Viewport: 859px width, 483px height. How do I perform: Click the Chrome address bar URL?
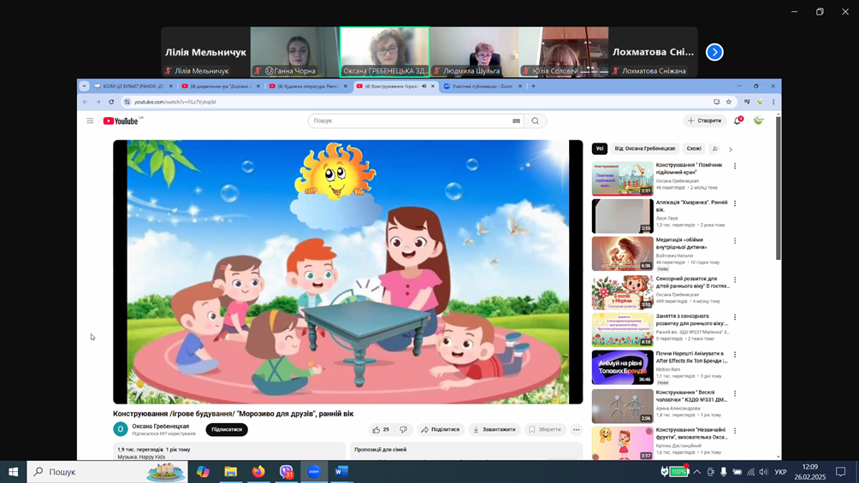(x=175, y=102)
